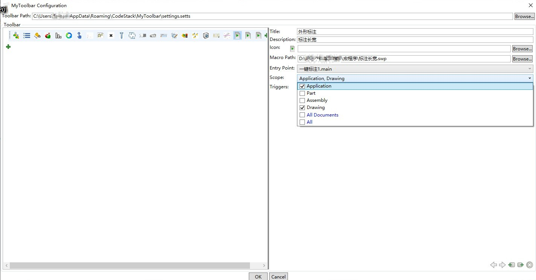Image resolution: width=536 pixels, height=280 pixels.
Task: Check the All scope checkbox
Action: click(302, 122)
